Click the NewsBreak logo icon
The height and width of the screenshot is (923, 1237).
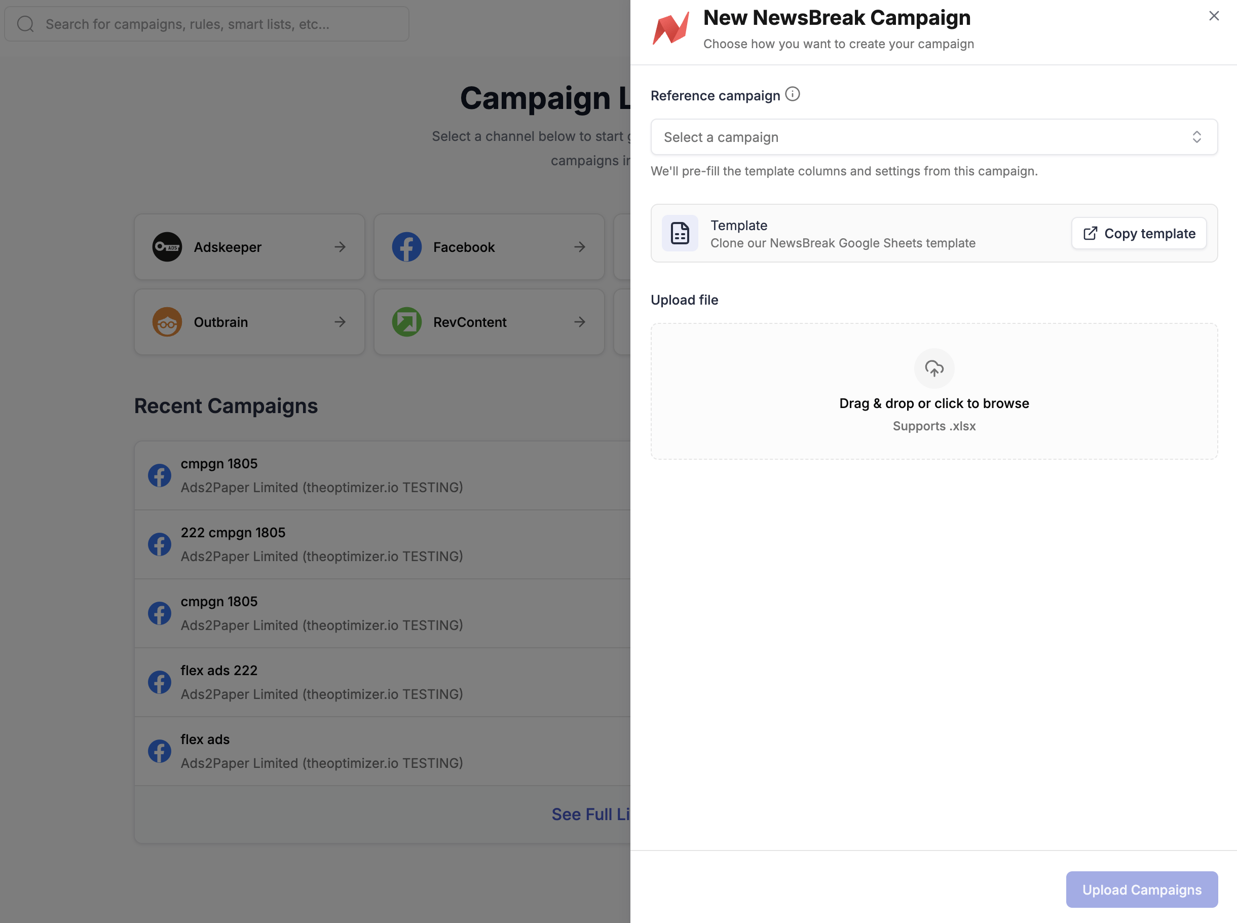click(671, 27)
